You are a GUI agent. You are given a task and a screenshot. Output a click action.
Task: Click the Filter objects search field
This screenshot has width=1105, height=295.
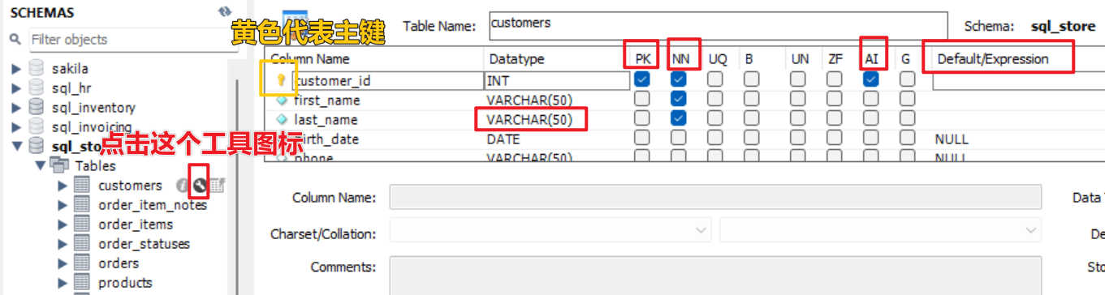tap(133, 39)
